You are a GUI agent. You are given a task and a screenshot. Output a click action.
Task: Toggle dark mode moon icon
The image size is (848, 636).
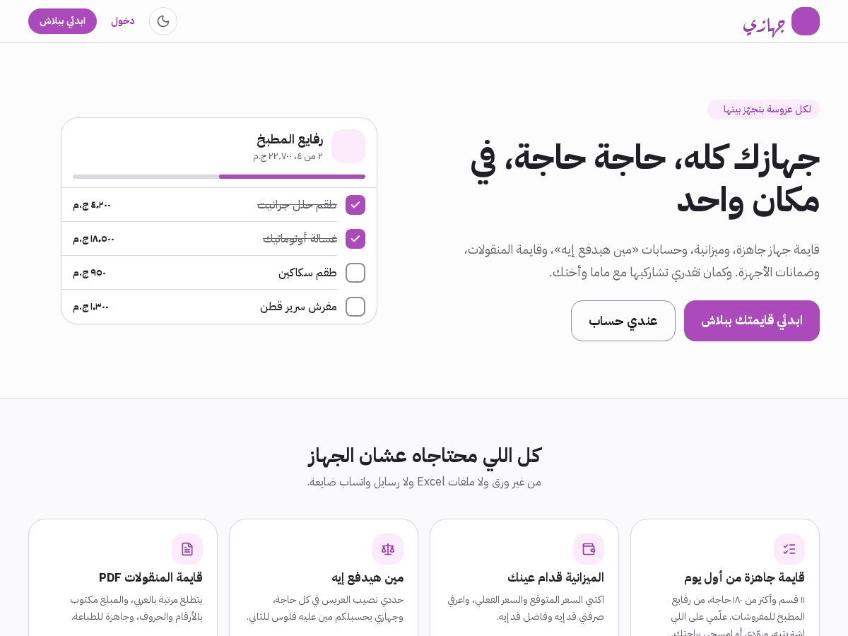click(163, 21)
